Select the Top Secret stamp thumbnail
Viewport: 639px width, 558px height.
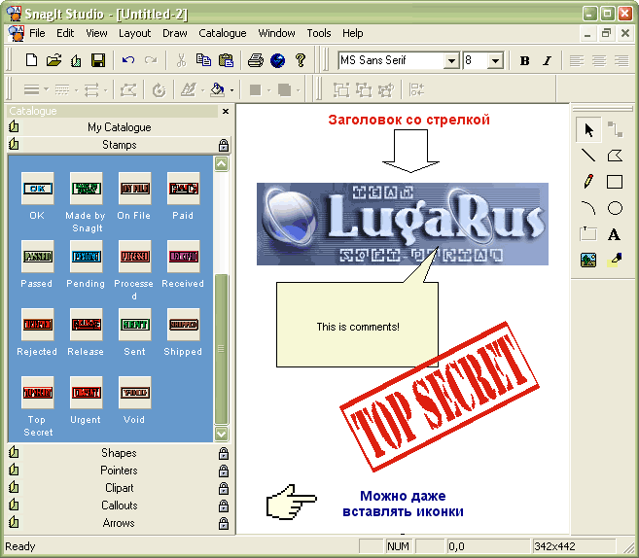[37, 393]
